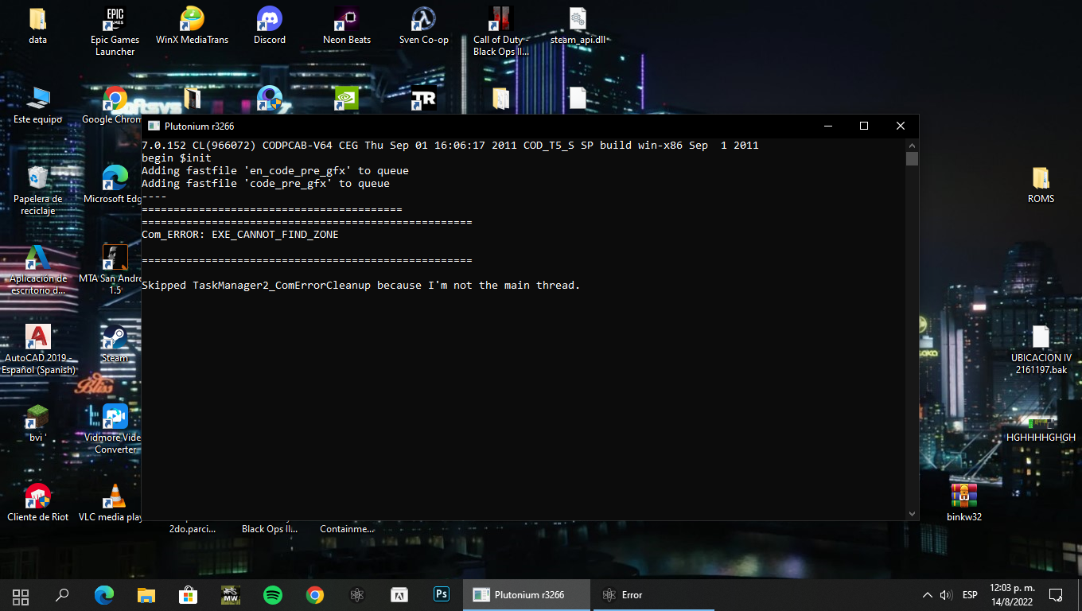Click the Com_ERROR: EXE_CANNOT_FIND_ZONE line
Screen dimensions: 1082x611
tap(240, 235)
